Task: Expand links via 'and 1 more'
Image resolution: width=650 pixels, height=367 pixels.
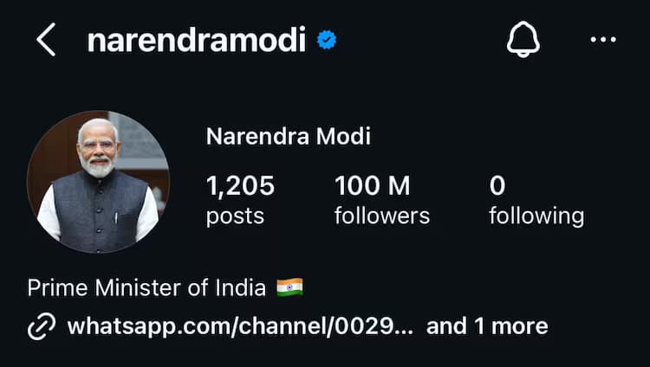Action: pyautogui.click(x=487, y=326)
